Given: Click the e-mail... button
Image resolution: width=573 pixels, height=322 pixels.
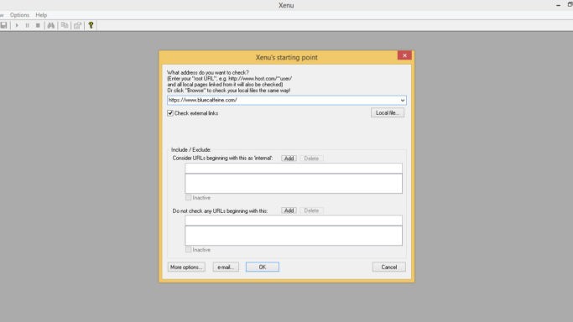Looking at the screenshot, I should pos(226,267).
